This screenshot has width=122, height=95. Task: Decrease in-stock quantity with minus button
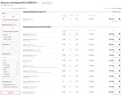pos(3,48)
